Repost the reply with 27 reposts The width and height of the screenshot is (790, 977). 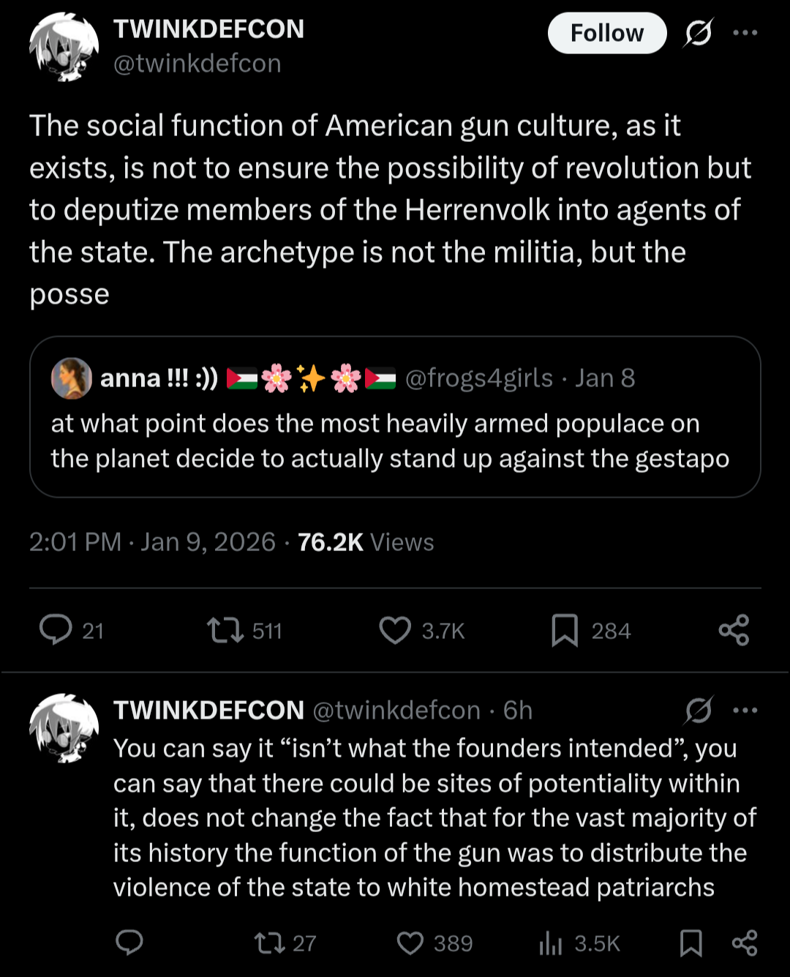tap(268, 943)
